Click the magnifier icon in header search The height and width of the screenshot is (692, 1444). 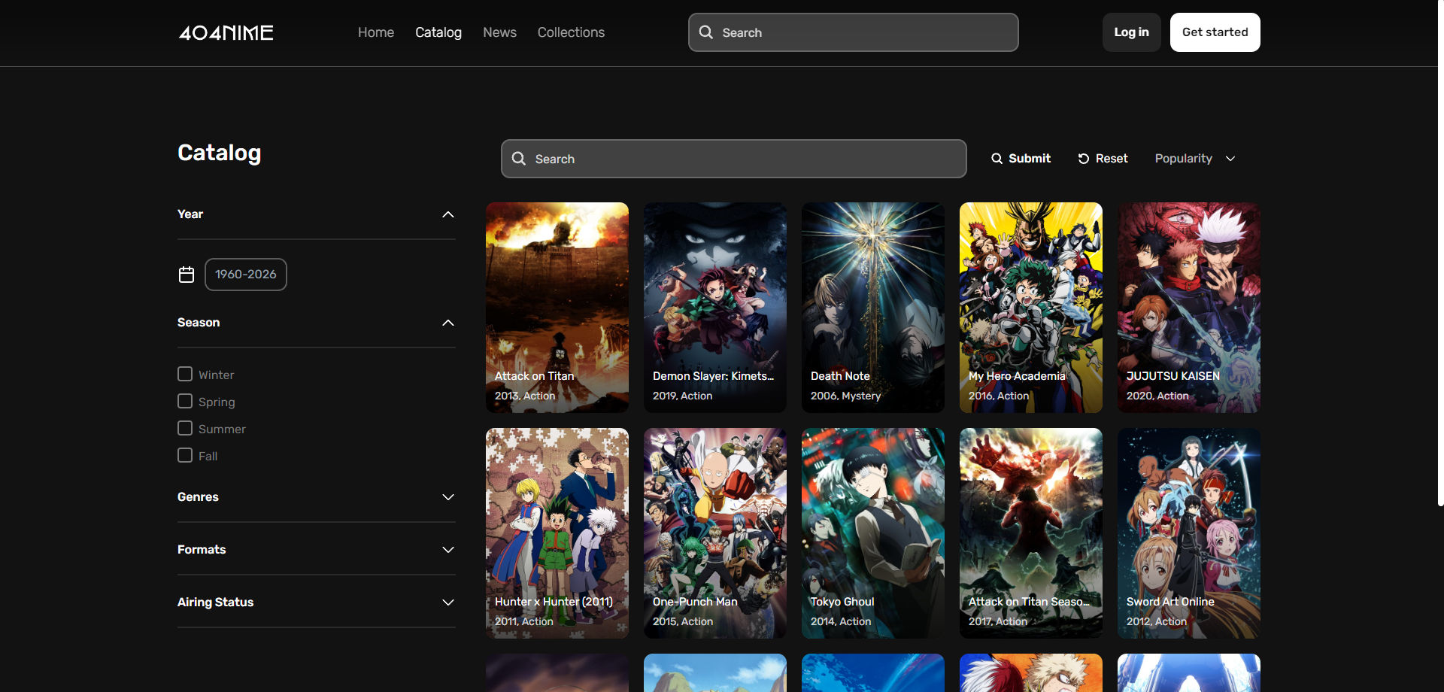tap(705, 32)
